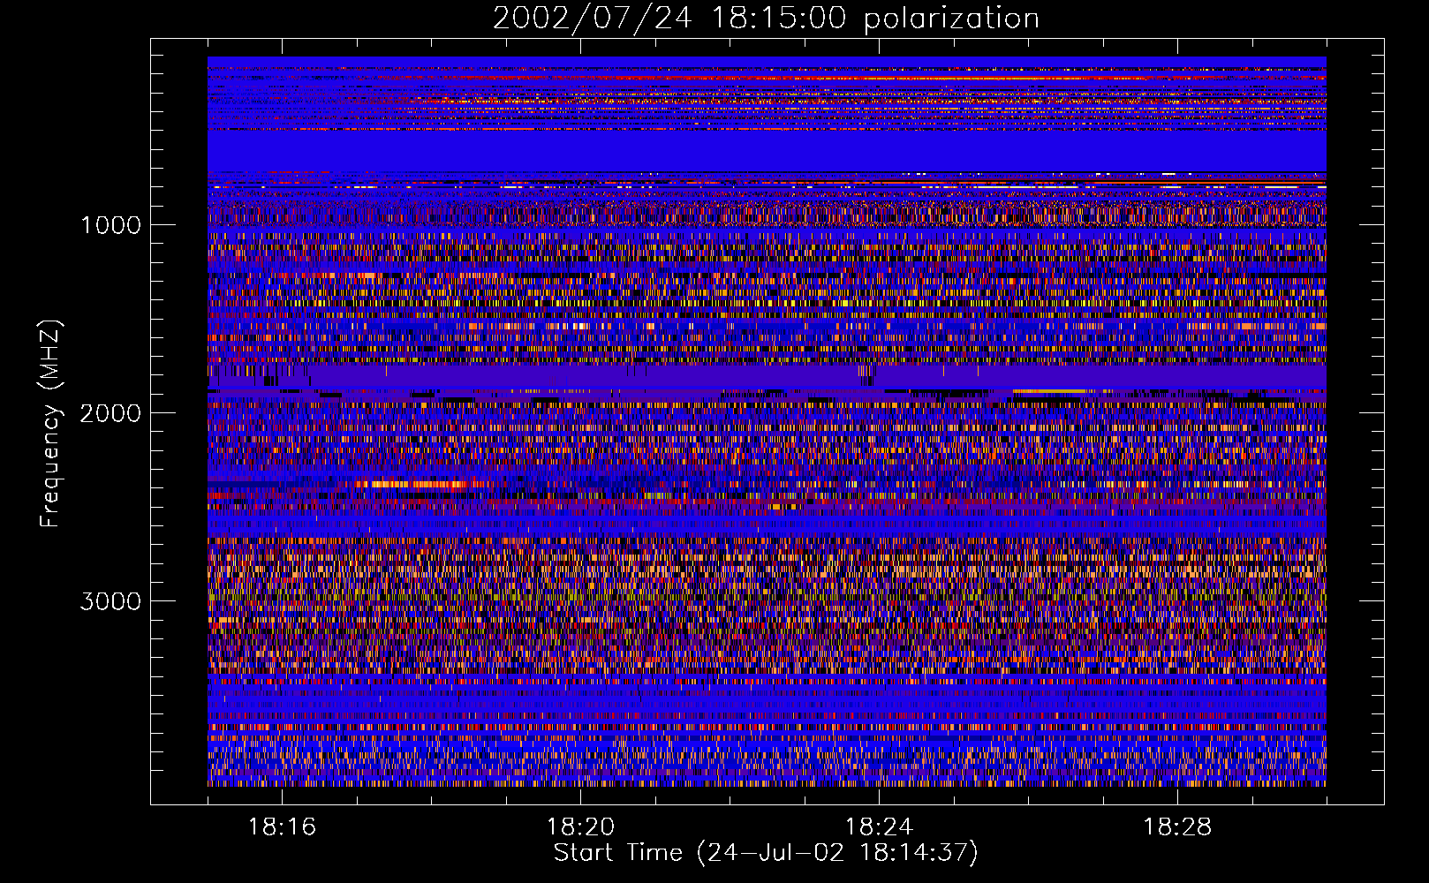Click the 18:20 time tick label

tap(580, 827)
